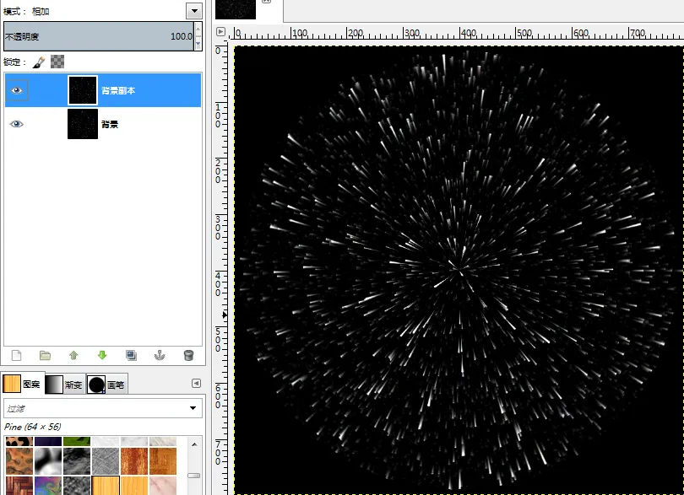Toggle lock alpha channel checkerboard icon
The image size is (684, 495).
[57, 62]
